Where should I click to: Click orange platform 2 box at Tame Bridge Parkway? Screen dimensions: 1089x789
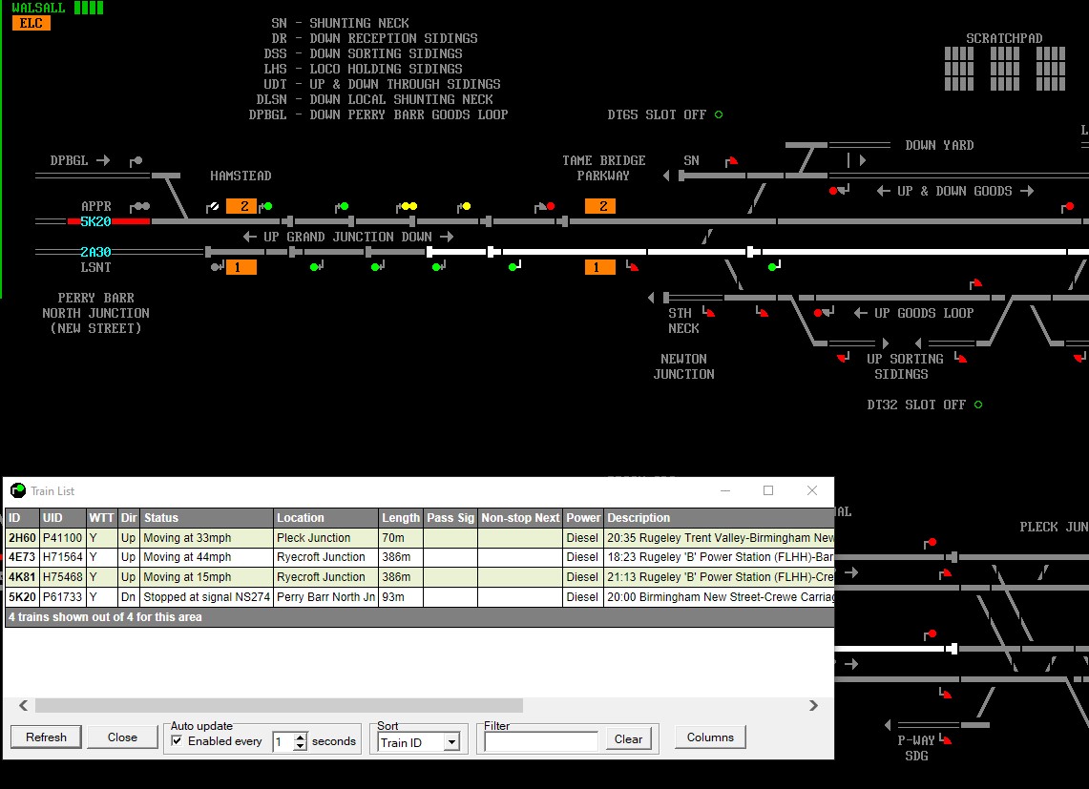tap(600, 206)
